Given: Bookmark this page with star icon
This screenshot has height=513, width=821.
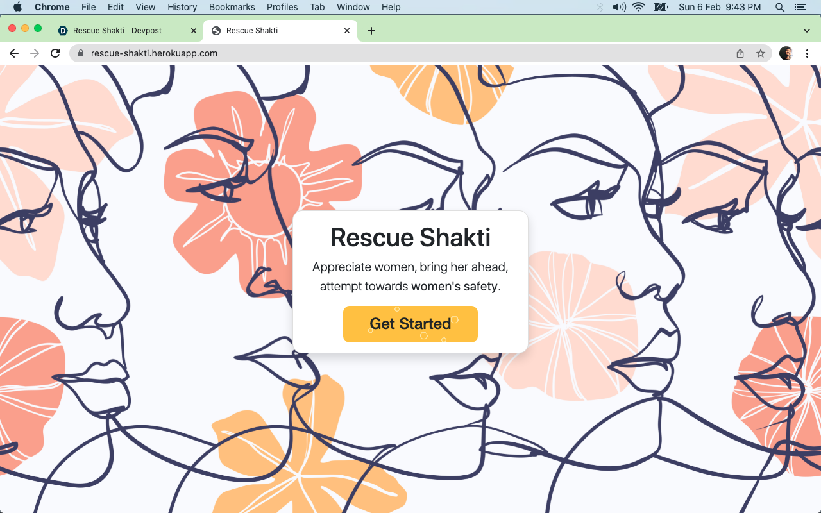Looking at the screenshot, I should pos(761,53).
